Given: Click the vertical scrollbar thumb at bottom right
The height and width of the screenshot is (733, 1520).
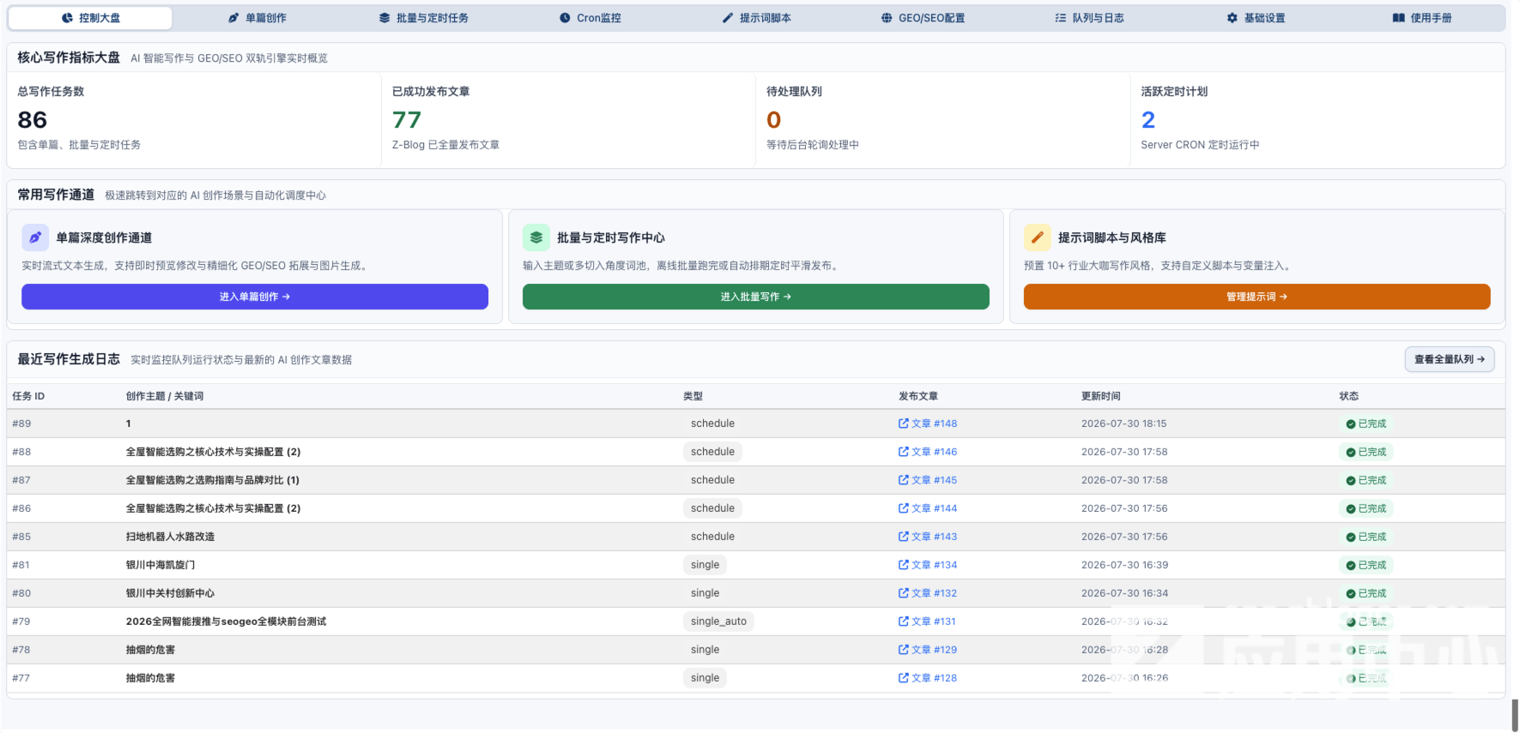Looking at the screenshot, I should point(1515,715).
